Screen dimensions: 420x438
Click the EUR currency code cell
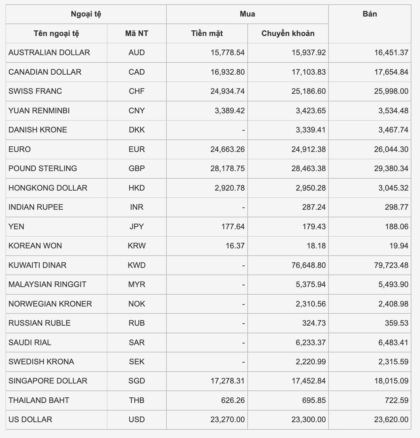pos(137,149)
